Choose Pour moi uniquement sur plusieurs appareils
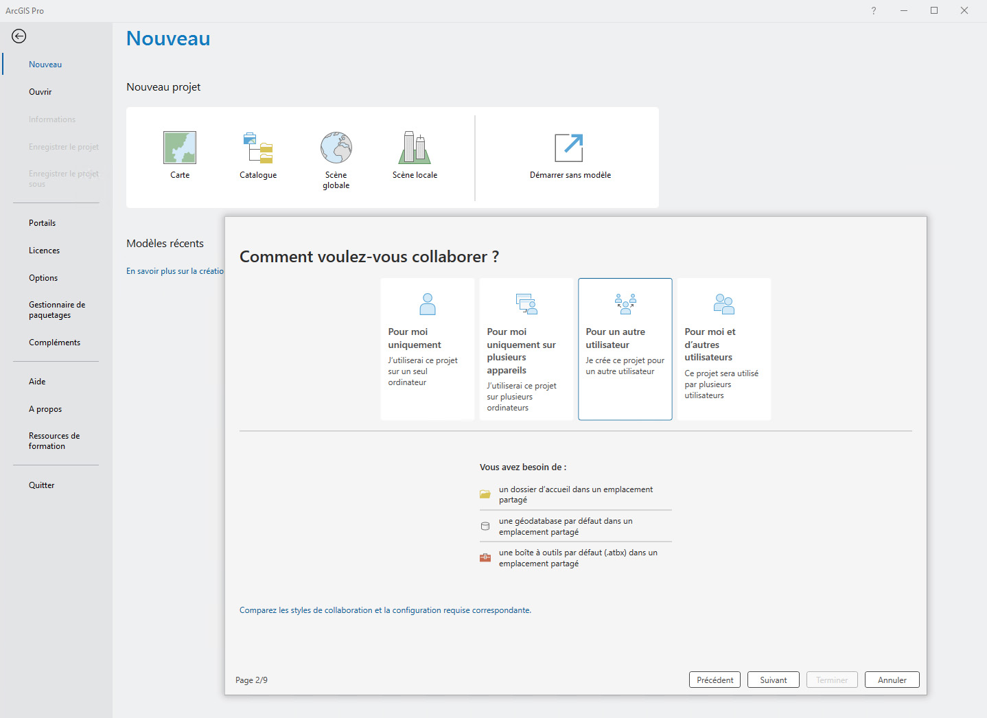The width and height of the screenshot is (987, 718). coord(526,349)
